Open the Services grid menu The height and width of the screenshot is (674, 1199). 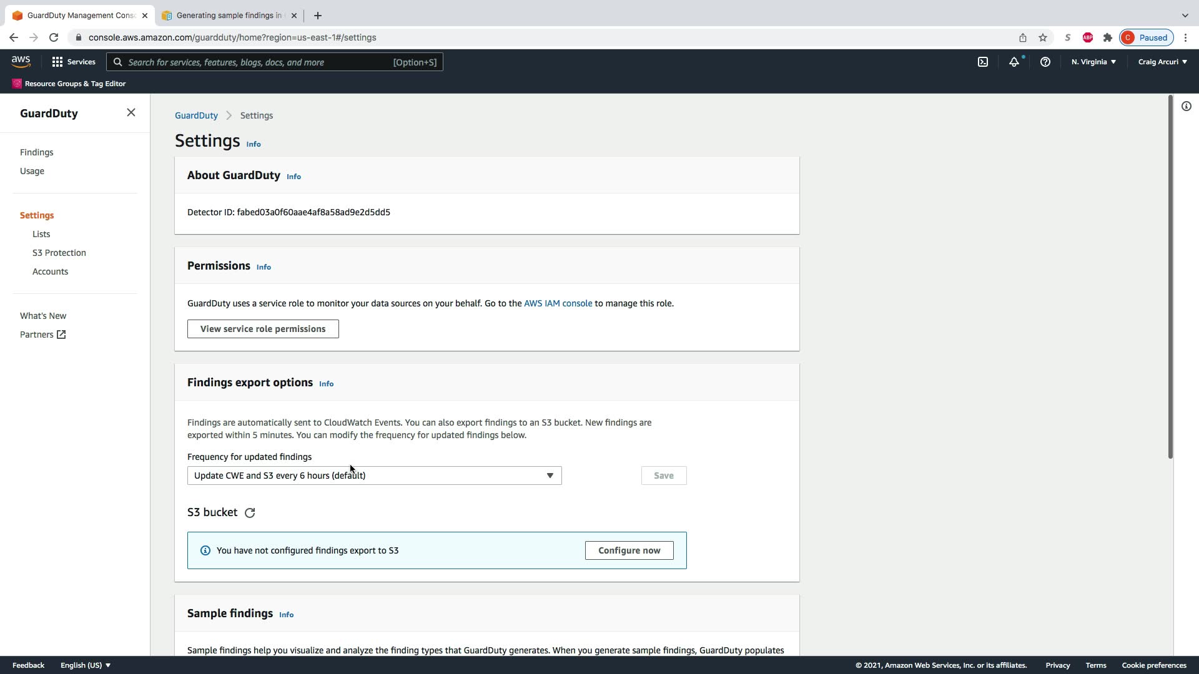point(74,62)
